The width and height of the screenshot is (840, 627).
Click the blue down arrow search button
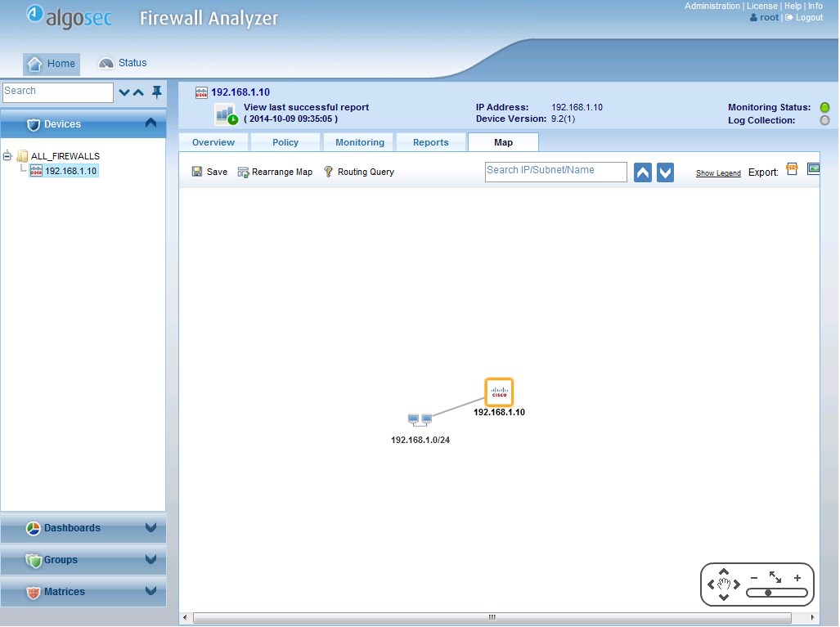tap(665, 172)
